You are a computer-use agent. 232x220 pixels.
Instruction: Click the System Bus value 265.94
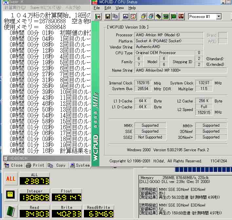(x=143, y=89)
